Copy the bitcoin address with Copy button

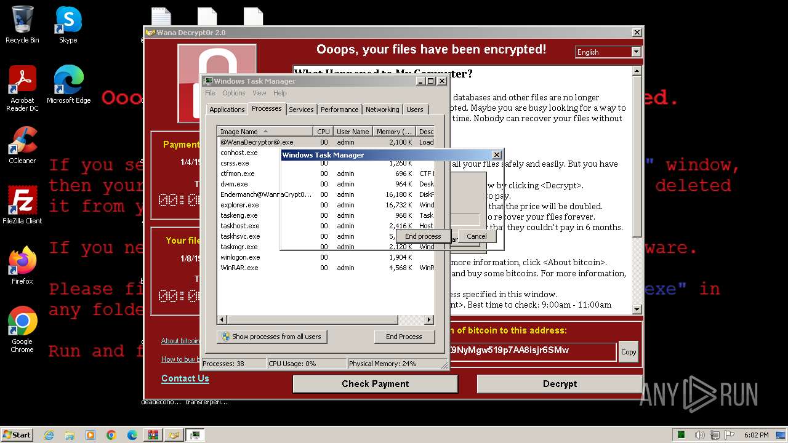[629, 352]
